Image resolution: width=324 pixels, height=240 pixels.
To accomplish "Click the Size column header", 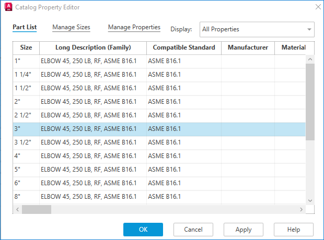I will click(26, 47).
